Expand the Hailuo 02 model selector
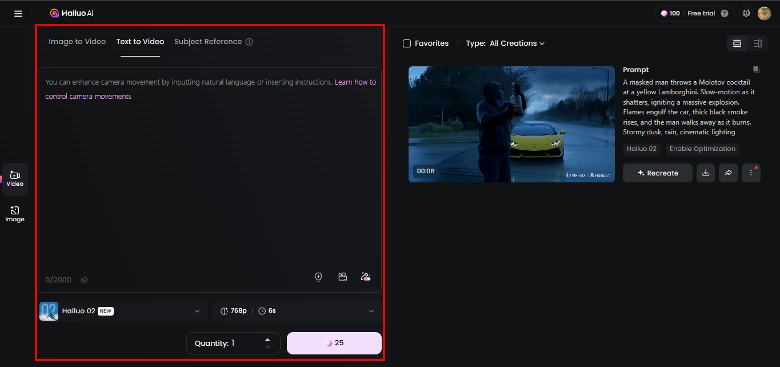 tap(122, 311)
